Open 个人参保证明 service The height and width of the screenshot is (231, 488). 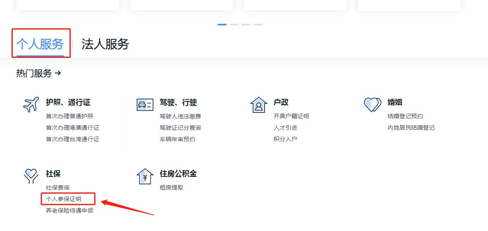63,199
